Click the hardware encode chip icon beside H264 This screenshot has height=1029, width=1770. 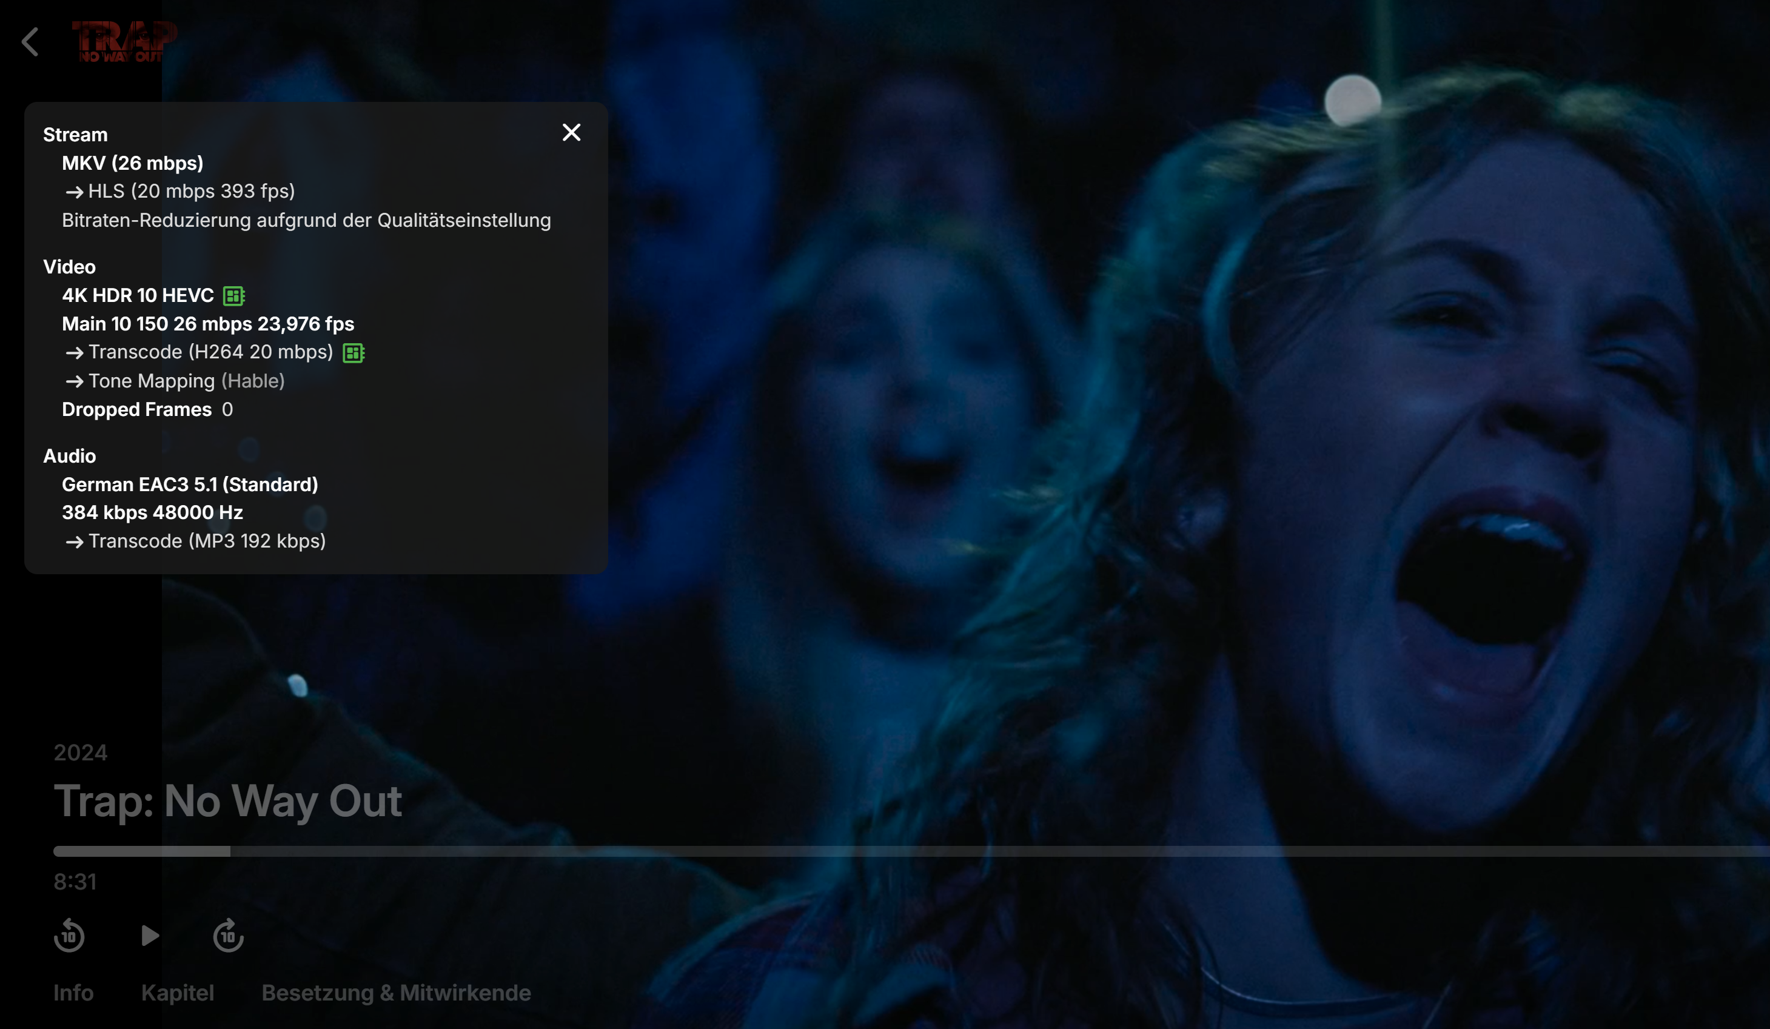(354, 352)
